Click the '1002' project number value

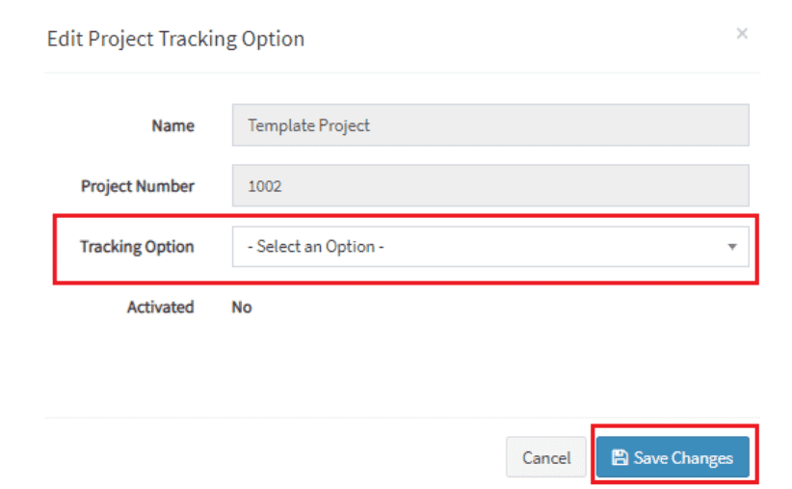(x=265, y=186)
